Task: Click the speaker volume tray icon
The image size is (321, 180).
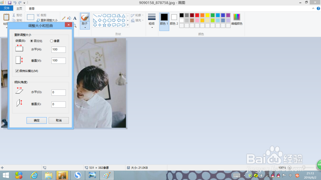Action: [x=261, y=176]
